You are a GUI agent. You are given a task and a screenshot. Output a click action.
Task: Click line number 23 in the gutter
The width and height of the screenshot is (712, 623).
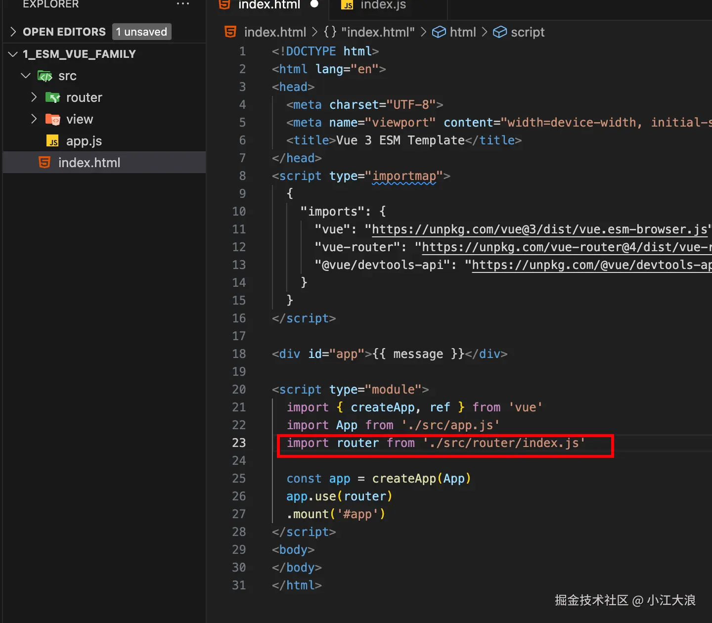coord(239,443)
